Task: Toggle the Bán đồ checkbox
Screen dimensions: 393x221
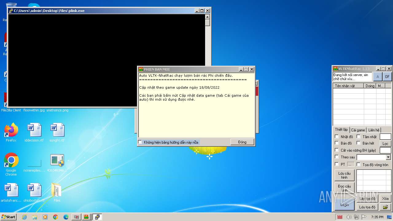Action: pos(337,143)
